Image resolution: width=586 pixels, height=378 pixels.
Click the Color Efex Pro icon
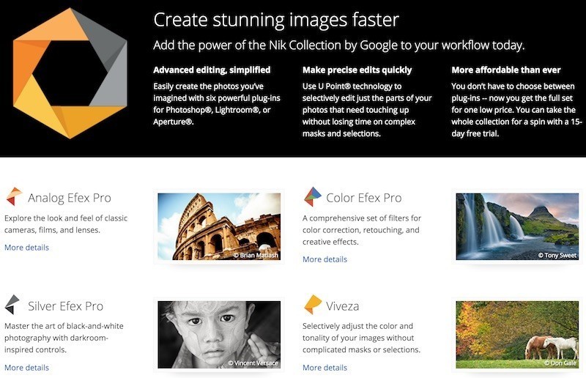coord(313,196)
